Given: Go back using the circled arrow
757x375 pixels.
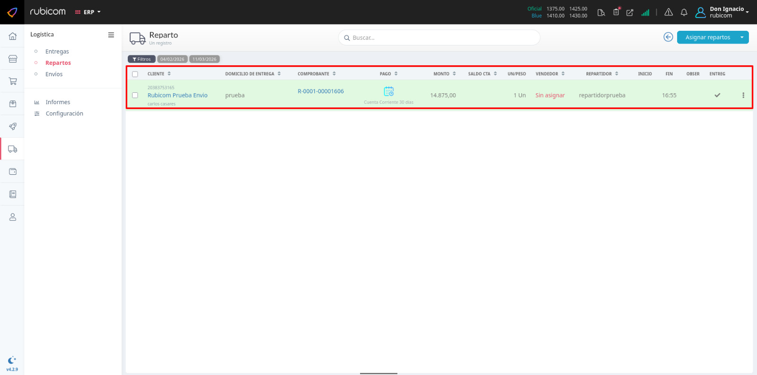Looking at the screenshot, I should coord(668,37).
